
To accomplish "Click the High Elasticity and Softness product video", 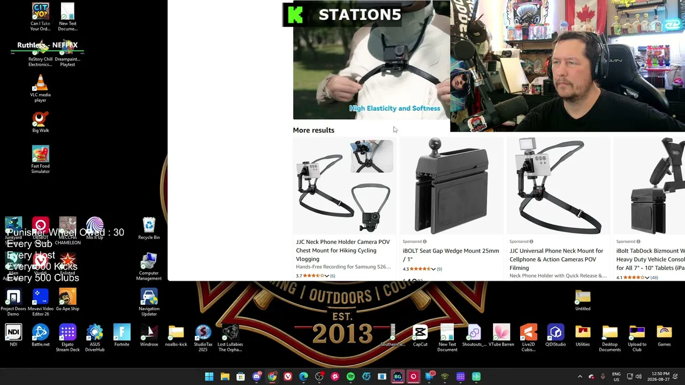I will [371, 60].
